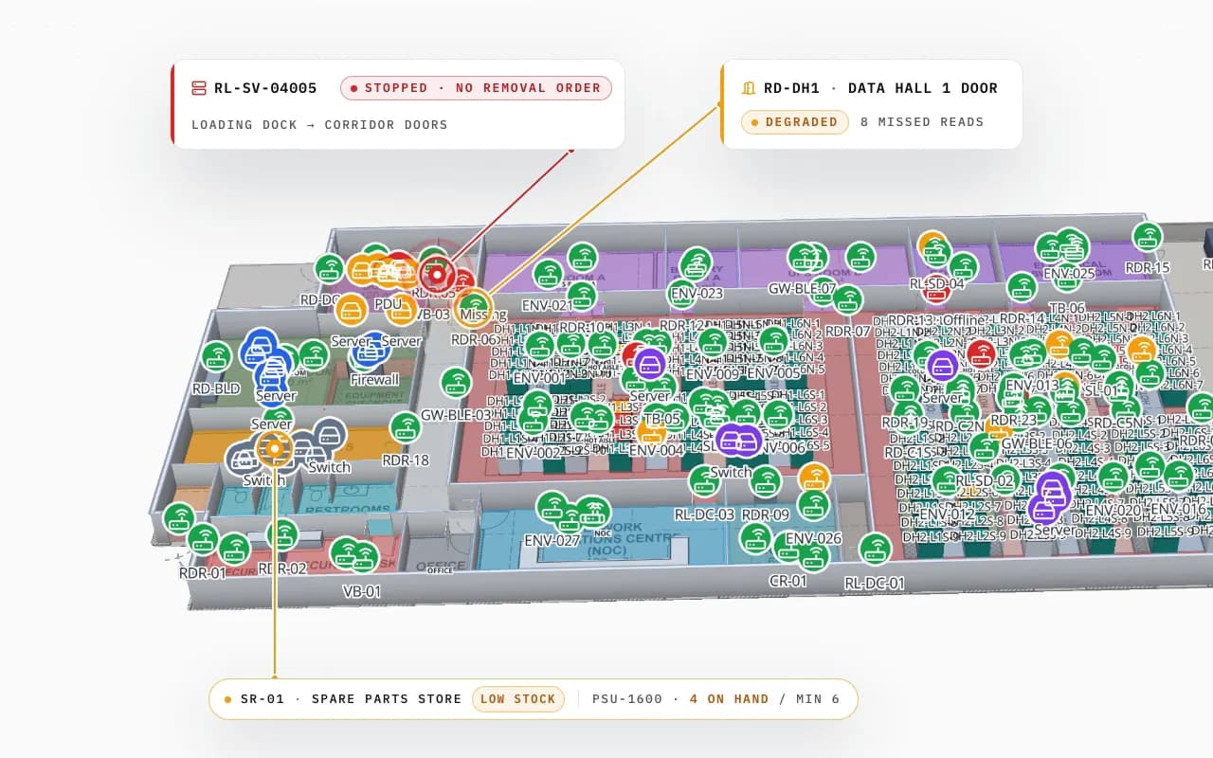Click the green ENV-016 sensor marker
Viewport: 1213px width, 758px height.
click(1178, 477)
